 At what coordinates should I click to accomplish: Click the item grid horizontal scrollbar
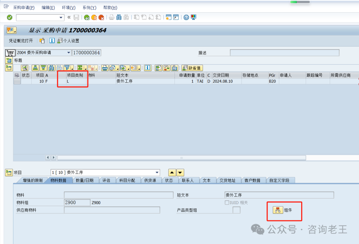(181, 158)
